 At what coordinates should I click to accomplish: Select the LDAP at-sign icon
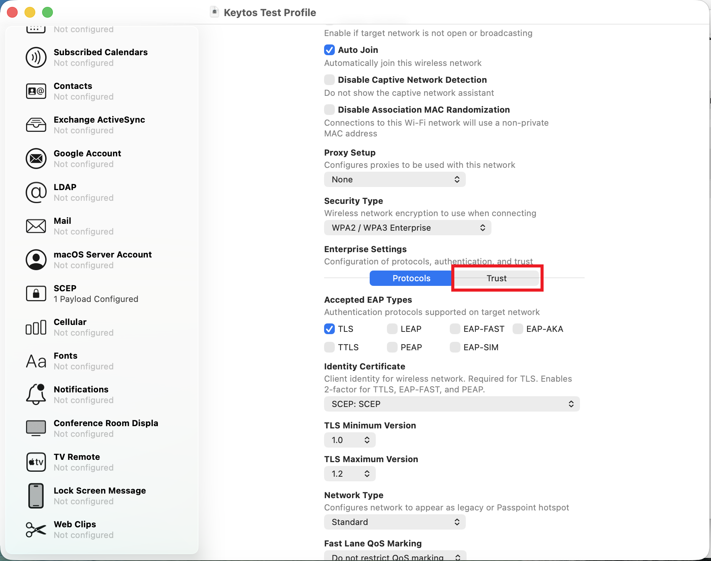click(36, 192)
